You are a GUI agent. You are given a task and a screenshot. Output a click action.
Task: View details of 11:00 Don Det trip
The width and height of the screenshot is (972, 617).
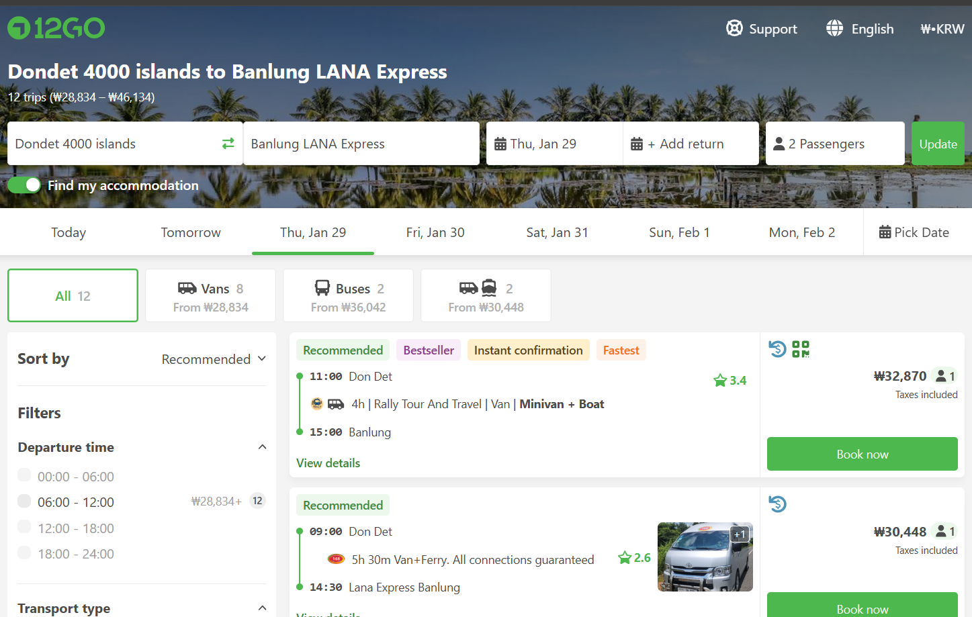pyautogui.click(x=328, y=463)
